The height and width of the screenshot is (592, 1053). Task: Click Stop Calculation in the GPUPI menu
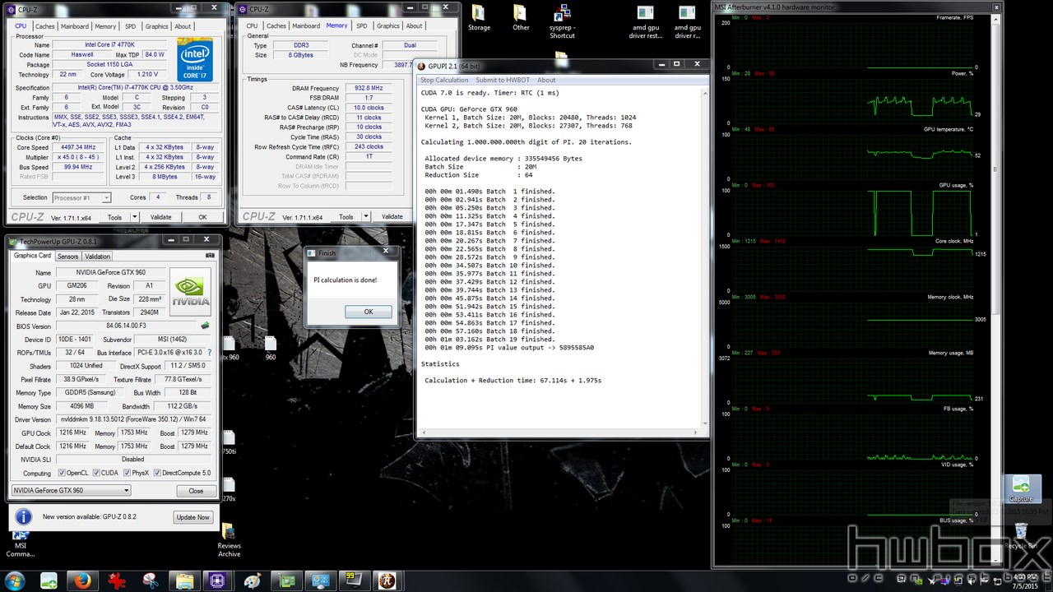point(444,80)
